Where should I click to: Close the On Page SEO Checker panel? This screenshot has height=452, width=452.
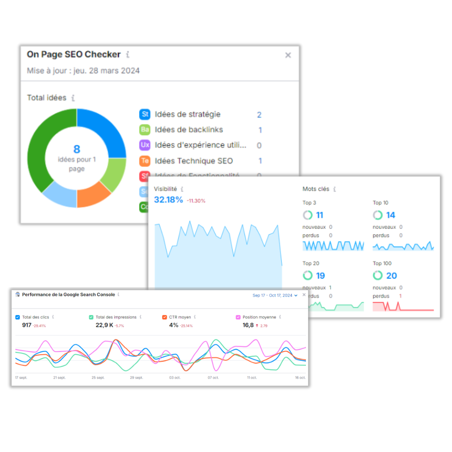point(288,55)
